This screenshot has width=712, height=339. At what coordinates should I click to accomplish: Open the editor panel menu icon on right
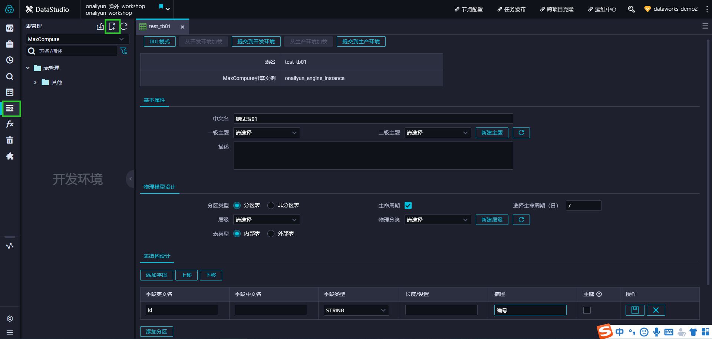[705, 26]
